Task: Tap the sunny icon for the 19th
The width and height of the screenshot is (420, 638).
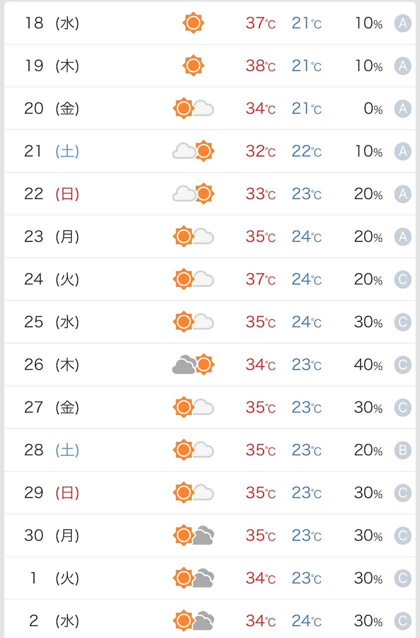Action: click(x=193, y=65)
